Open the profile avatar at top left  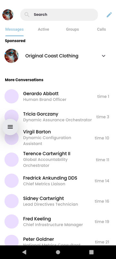point(8,15)
